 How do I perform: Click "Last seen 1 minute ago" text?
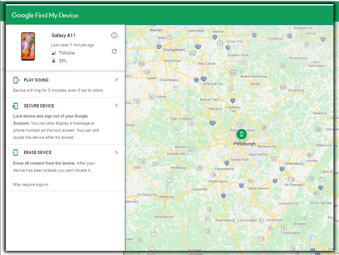(x=72, y=45)
